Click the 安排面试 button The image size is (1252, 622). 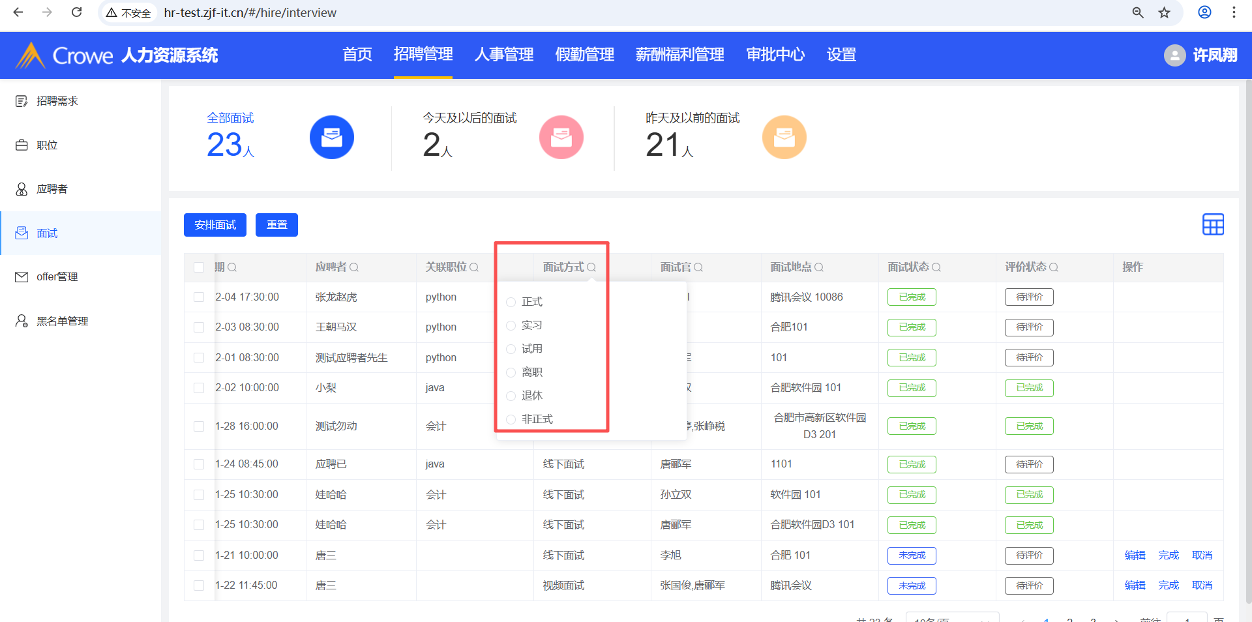215,225
